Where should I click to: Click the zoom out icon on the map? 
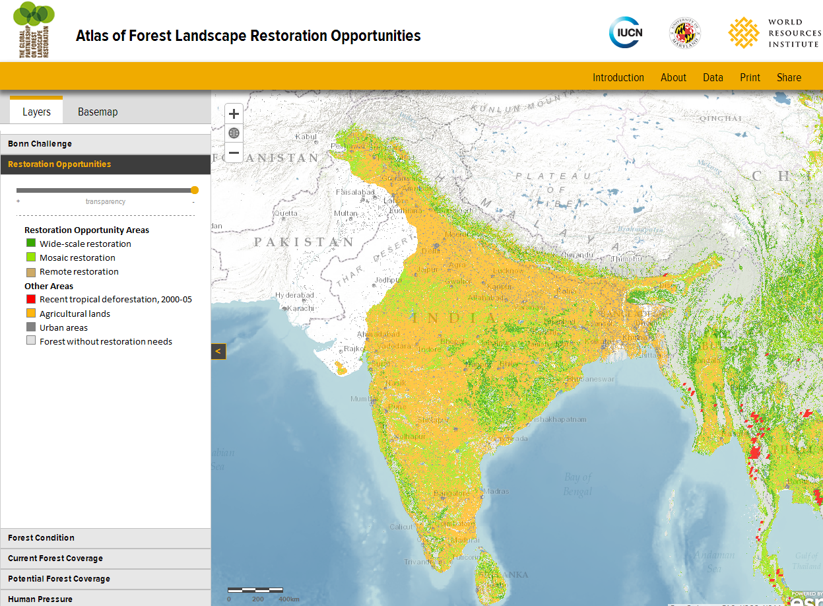click(x=234, y=152)
